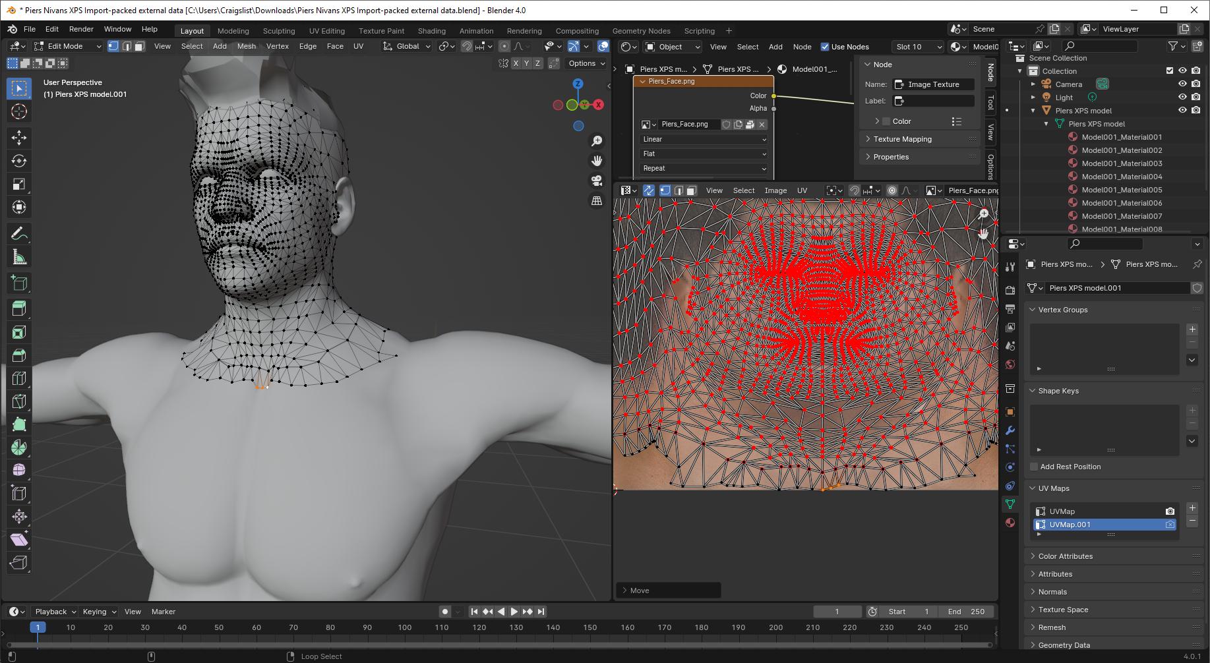1210x663 pixels.
Task: Hide the Camera object in viewport
Action: (x=1182, y=84)
